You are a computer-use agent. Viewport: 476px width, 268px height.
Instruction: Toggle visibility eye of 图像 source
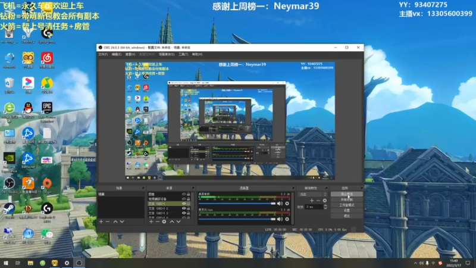coord(184,194)
